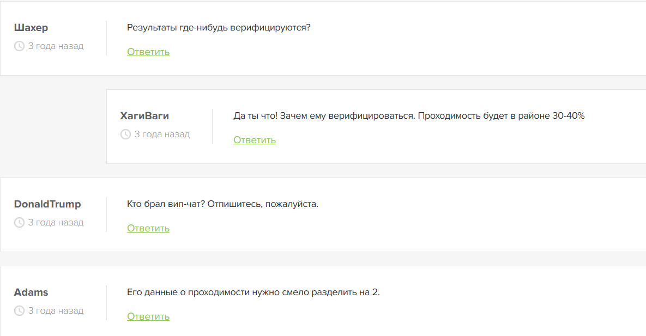
Task: Click the username DonaldTrump
Action: [47, 204]
